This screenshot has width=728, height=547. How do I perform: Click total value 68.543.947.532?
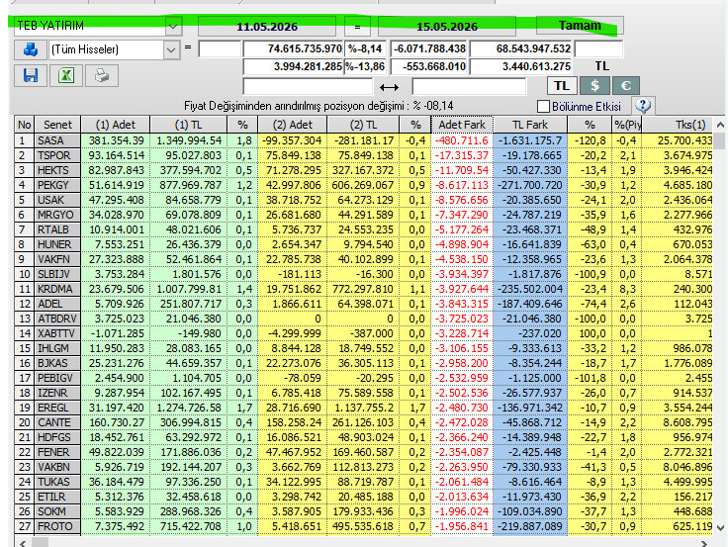(x=521, y=48)
